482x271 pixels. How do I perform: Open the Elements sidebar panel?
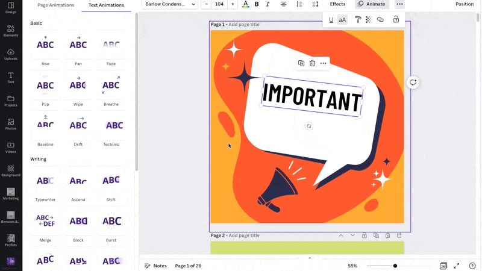point(11,31)
